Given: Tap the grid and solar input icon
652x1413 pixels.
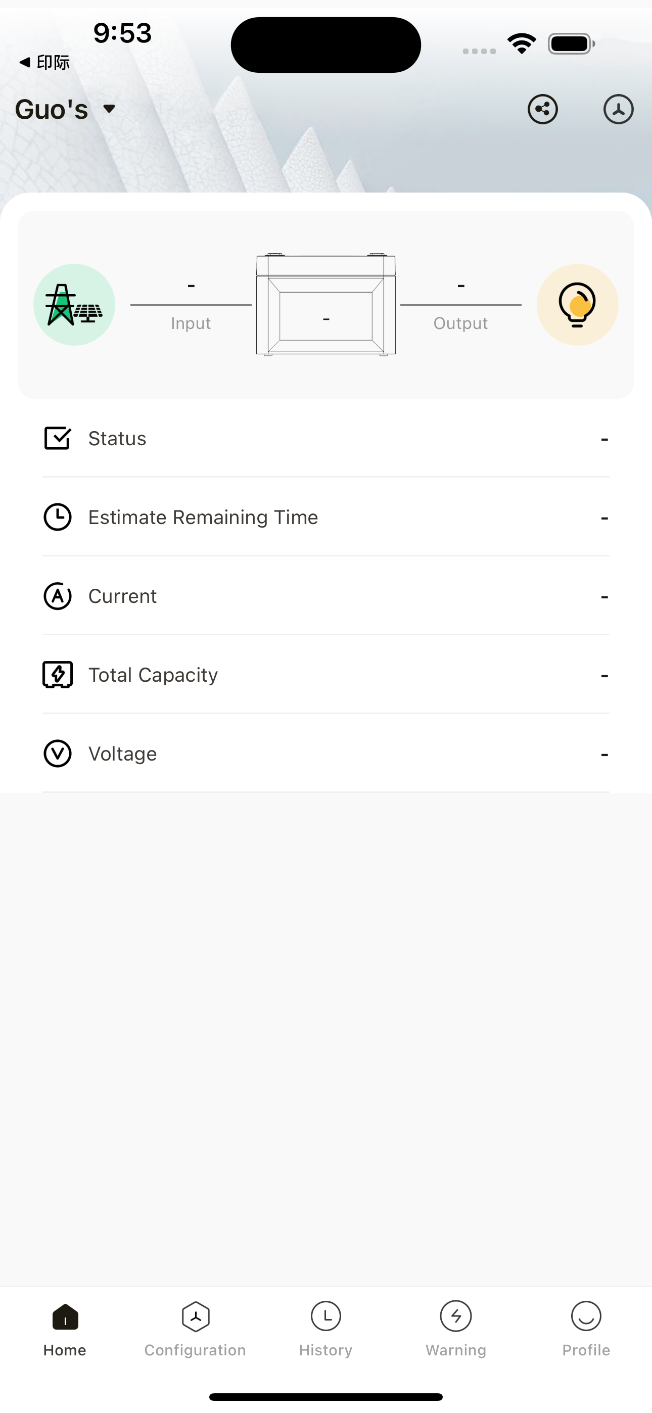Looking at the screenshot, I should click(74, 304).
